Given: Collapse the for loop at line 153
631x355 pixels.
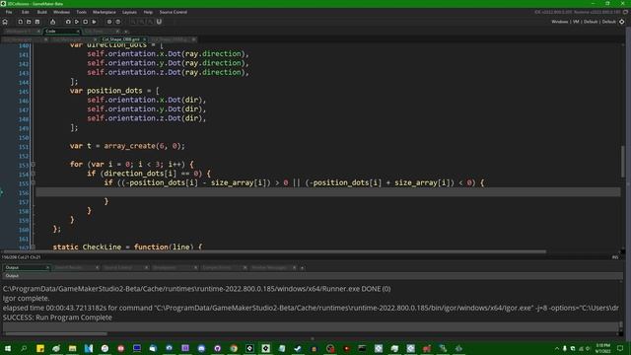Looking at the screenshot, I should point(33,165).
